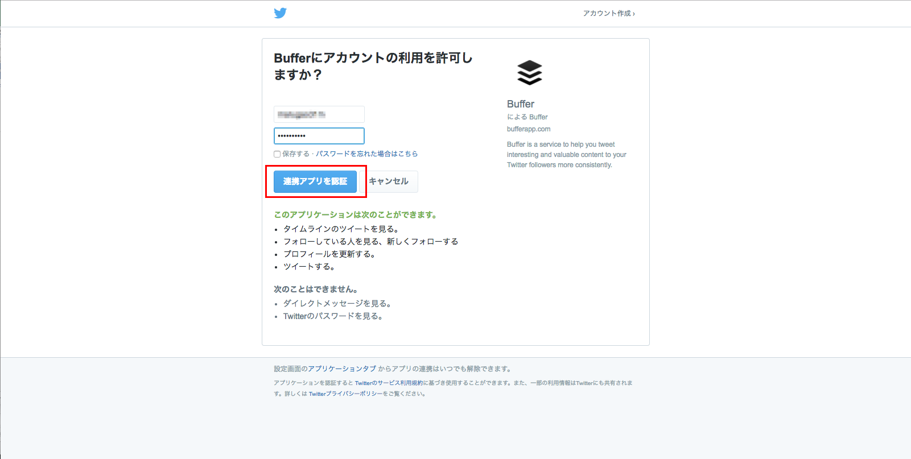Click into the password field
The width and height of the screenshot is (911, 459).
pyautogui.click(x=319, y=136)
